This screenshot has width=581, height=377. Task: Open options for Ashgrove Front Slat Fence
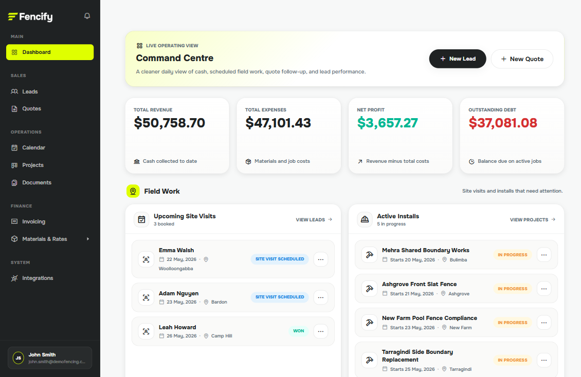544,289
